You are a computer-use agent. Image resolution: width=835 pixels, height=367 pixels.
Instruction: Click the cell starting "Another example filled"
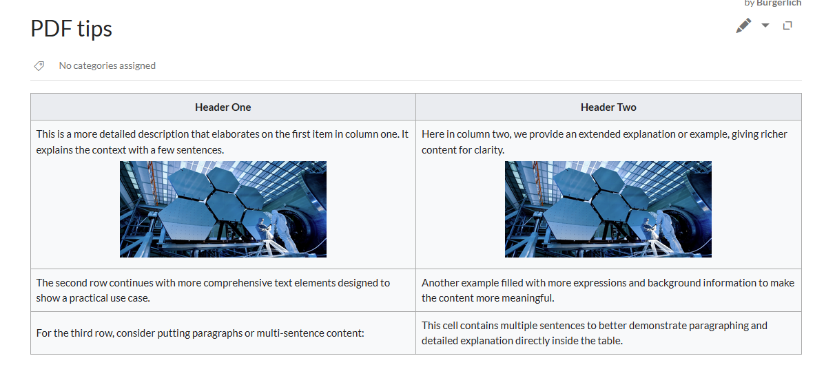pos(608,290)
